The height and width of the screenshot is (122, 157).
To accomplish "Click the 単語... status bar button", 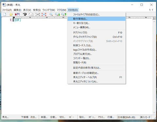I will [x=44, y=117].
